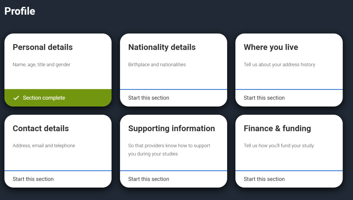Click the providers support description text

169,150
